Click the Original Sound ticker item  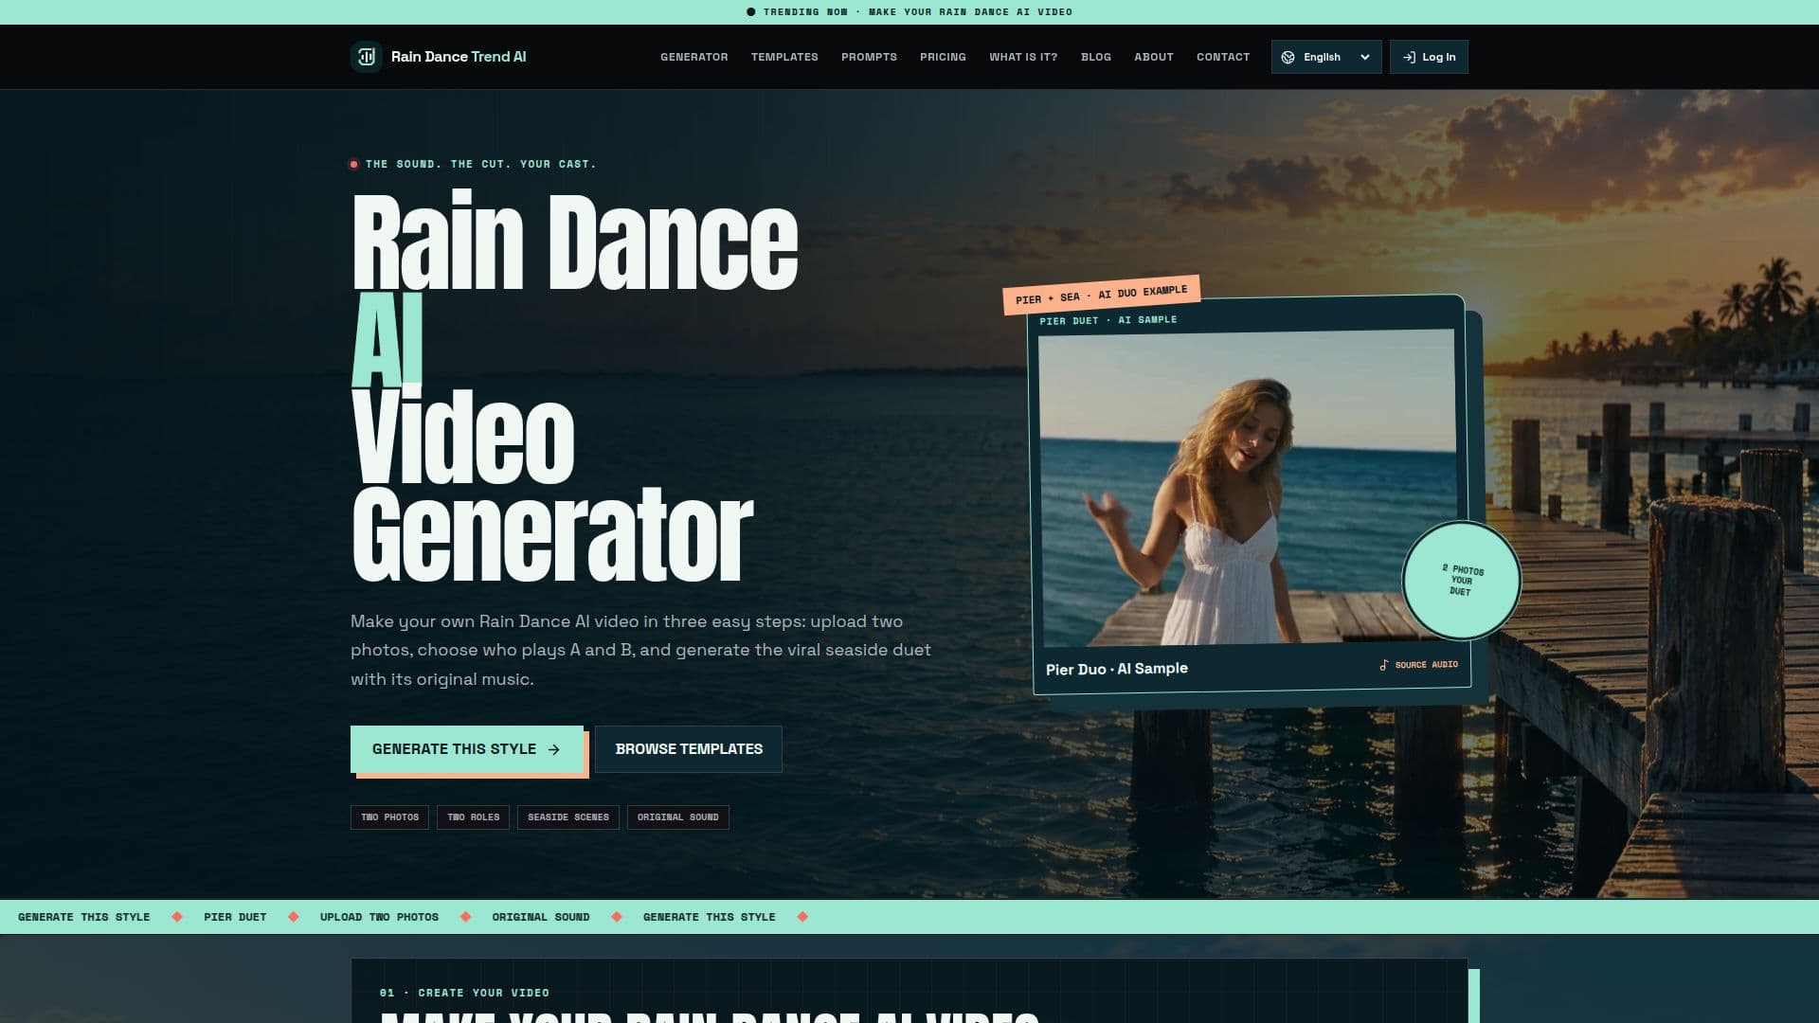(541, 917)
